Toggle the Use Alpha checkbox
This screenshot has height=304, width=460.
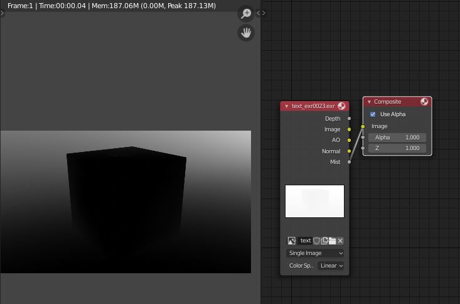click(x=373, y=114)
